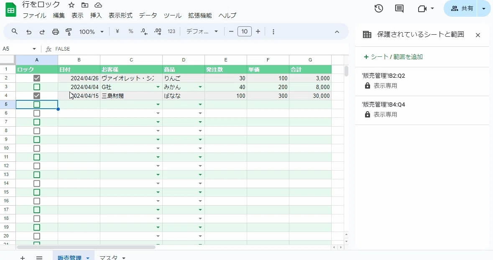Increase decimal places
This screenshot has width=493, height=260.
tap(158, 31)
